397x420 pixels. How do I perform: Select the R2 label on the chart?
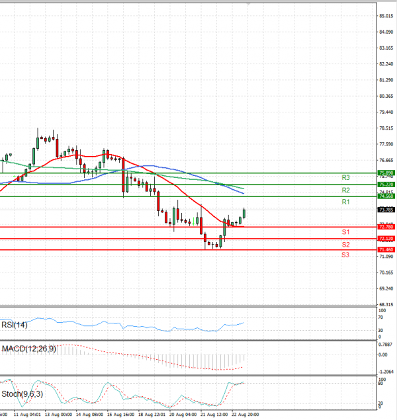(x=345, y=190)
